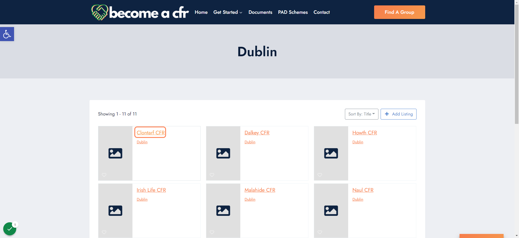The width and height of the screenshot is (519, 238).
Task: Click Dublin link under Malahide CFR
Action: point(250,199)
